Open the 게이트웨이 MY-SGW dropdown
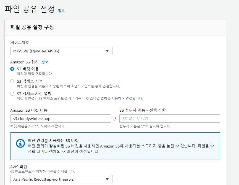This screenshot has width=239, height=185. click(61, 51)
